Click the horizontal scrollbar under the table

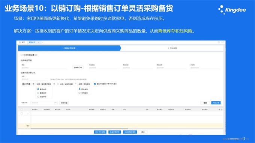tap(79, 128)
